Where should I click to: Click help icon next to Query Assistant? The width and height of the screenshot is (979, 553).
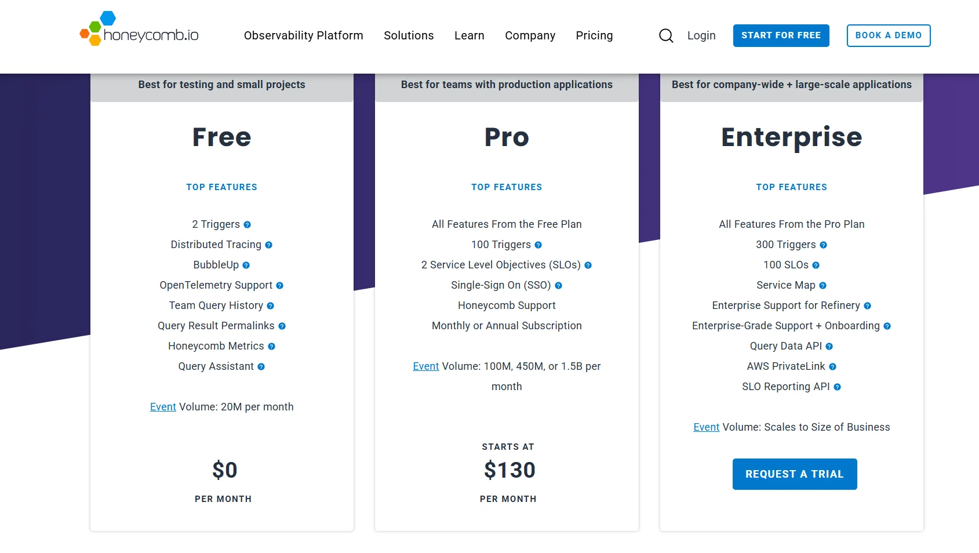[261, 367]
